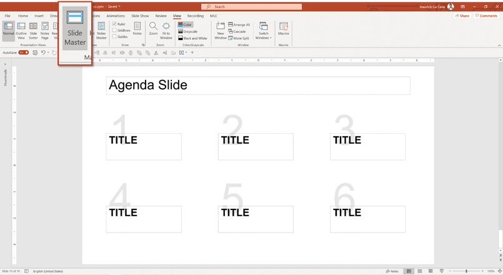Click fit slide to window status icon

pyautogui.click(x=500, y=271)
